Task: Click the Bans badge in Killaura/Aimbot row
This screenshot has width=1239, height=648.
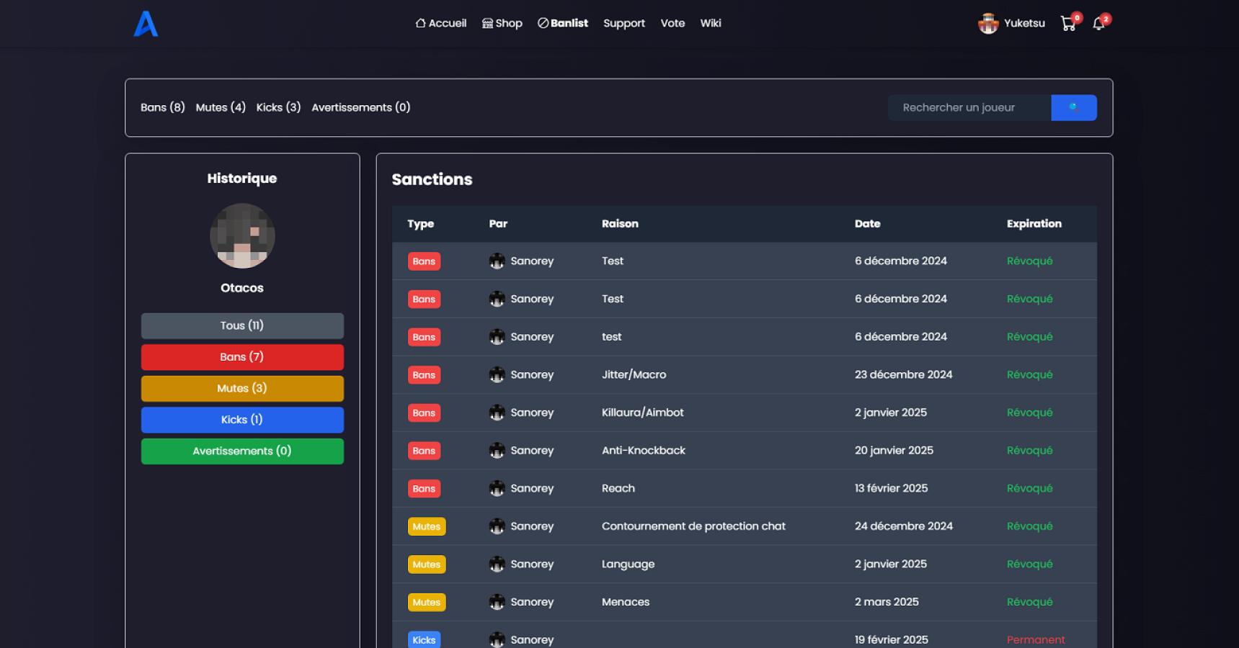Action: click(424, 413)
